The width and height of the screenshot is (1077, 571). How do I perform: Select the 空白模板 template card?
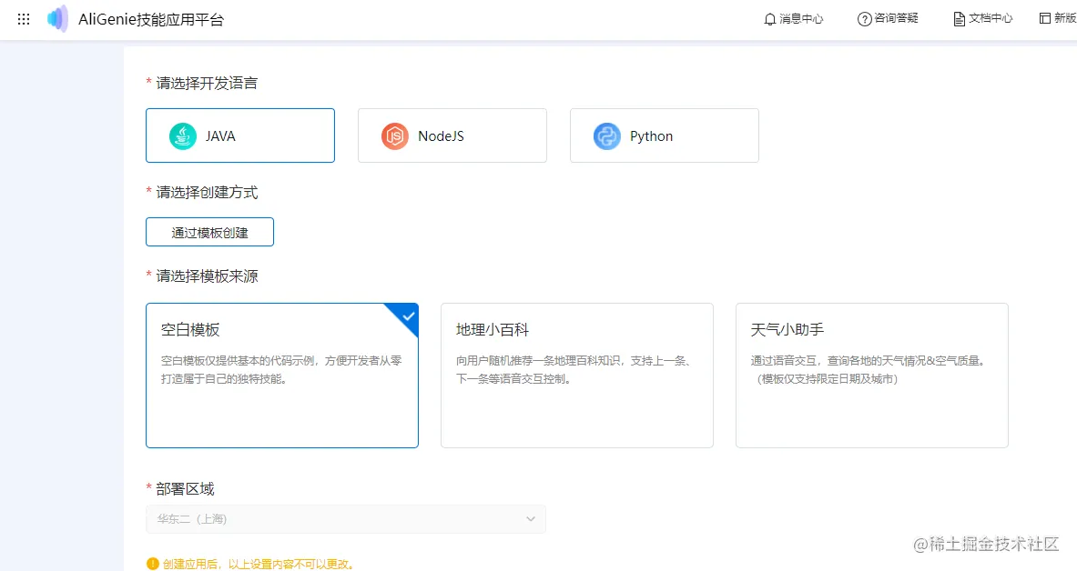point(281,376)
